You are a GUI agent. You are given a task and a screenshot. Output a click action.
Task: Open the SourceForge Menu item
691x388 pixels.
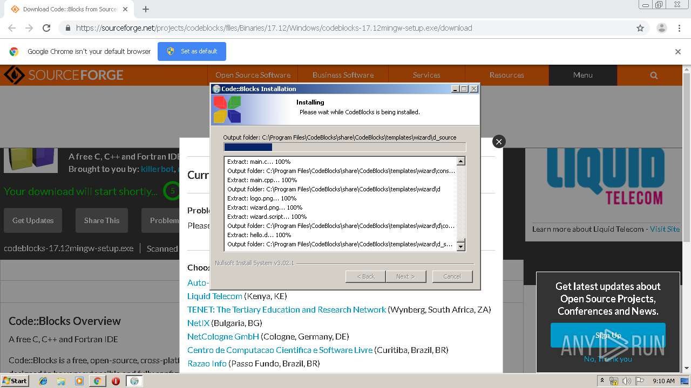(583, 75)
